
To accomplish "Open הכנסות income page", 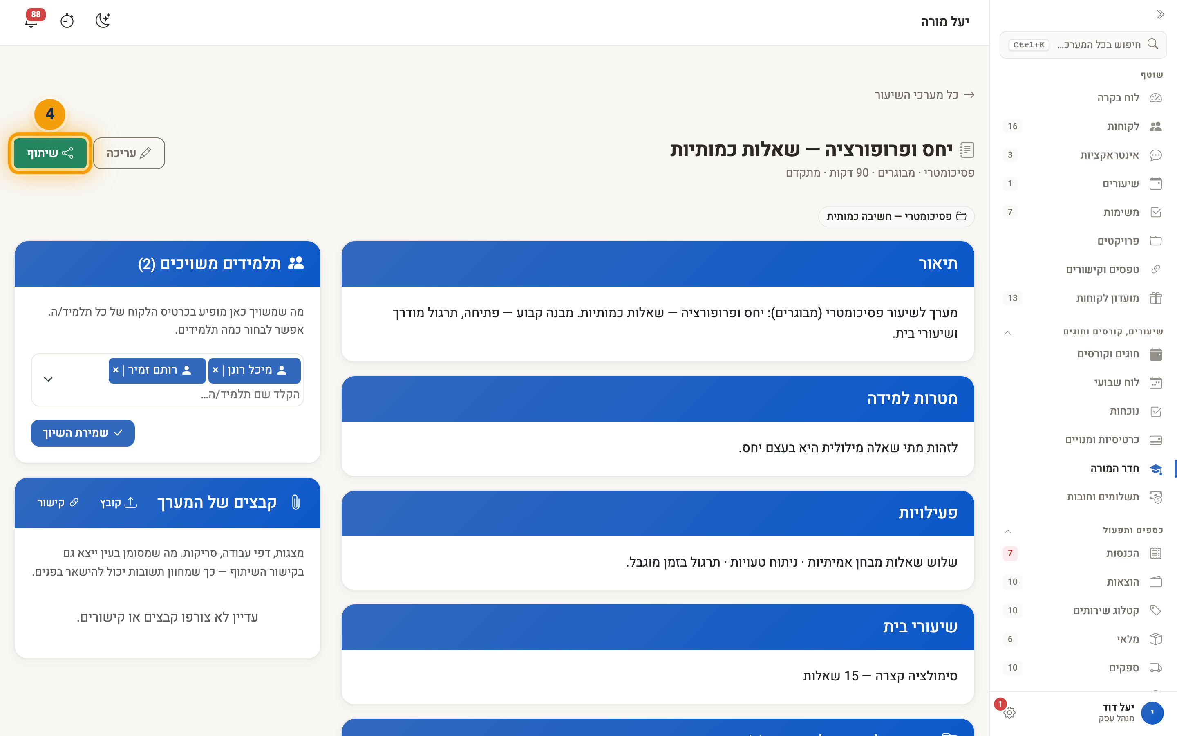I will [x=1083, y=554].
